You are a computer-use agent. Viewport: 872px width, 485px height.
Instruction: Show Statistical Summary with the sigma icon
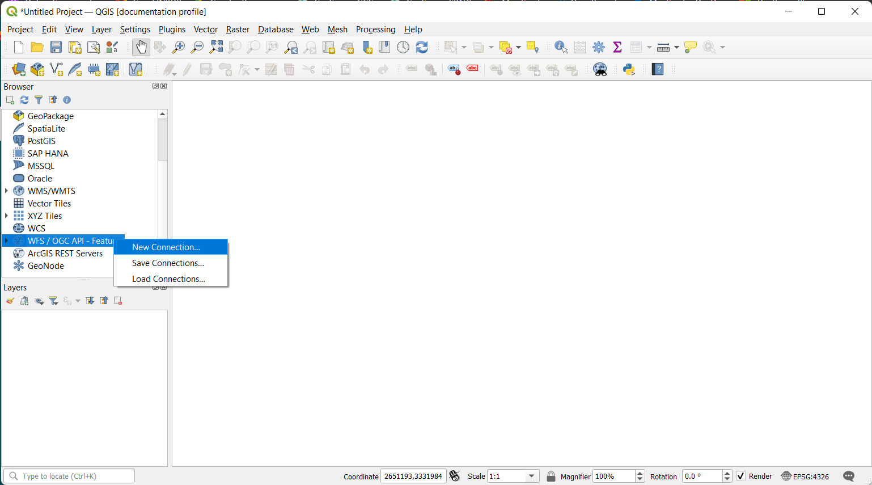click(x=617, y=47)
